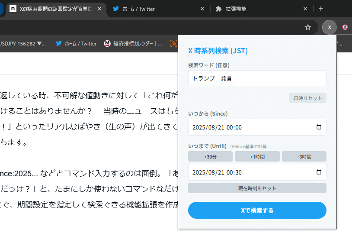Close the 拡張機能 tab
Screen dimensions: 352x233
[305, 9]
